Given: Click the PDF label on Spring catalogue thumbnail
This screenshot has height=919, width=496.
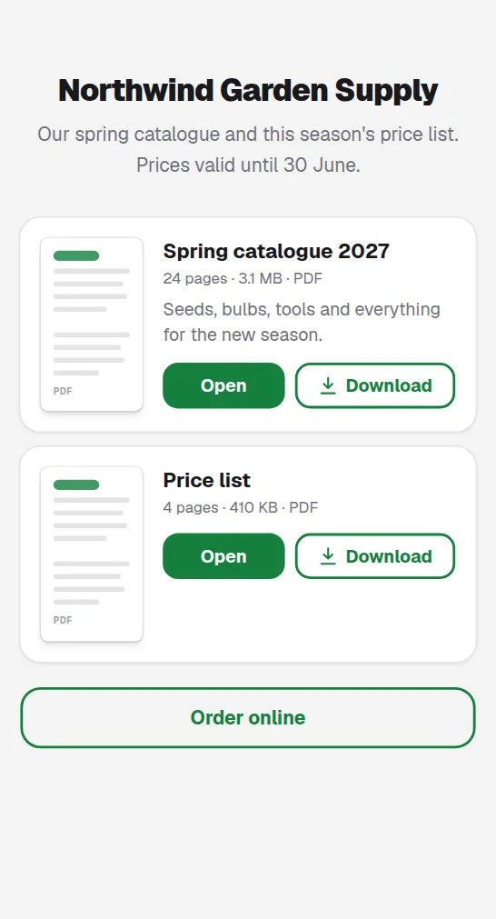Looking at the screenshot, I should 63,391.
